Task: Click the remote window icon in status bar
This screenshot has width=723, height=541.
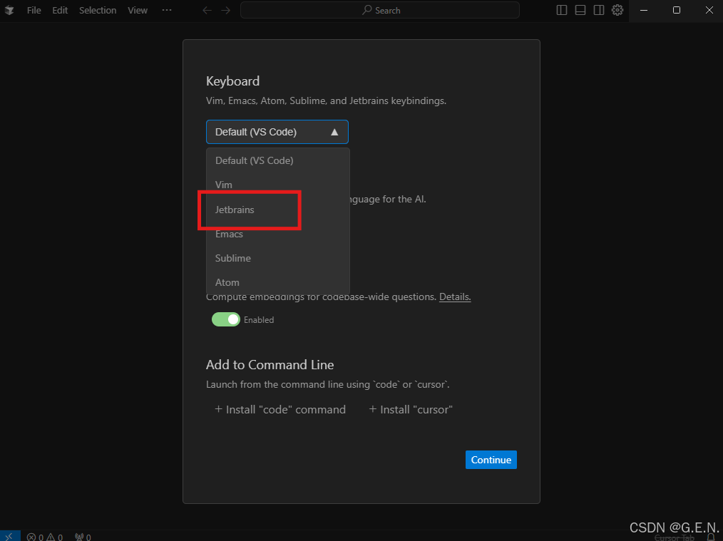Action: (10, 537)
